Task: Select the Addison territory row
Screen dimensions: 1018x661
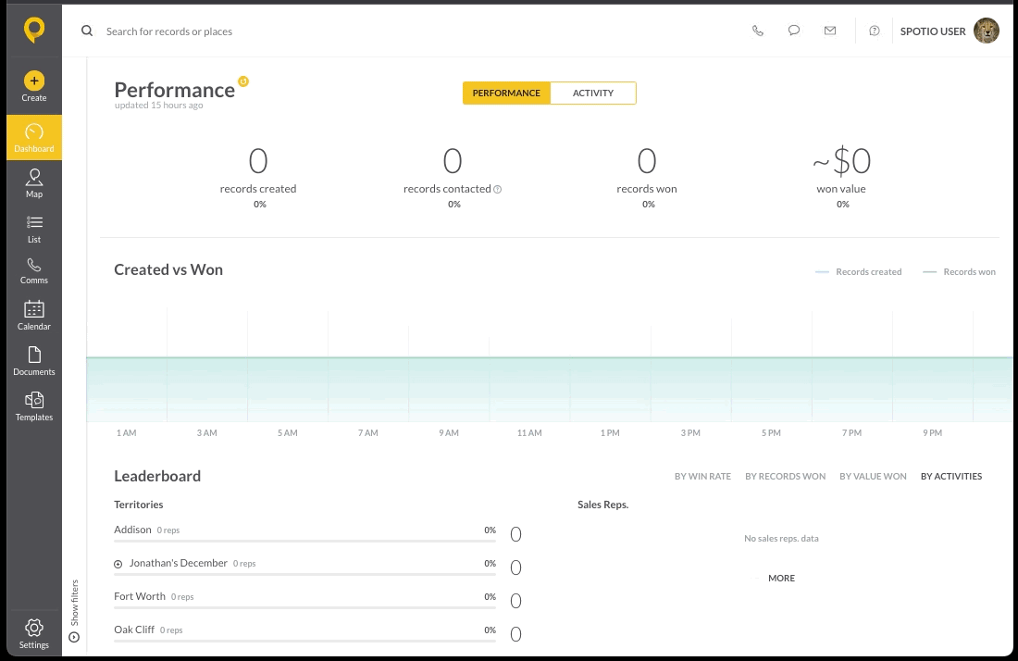Action: (318, 534)
